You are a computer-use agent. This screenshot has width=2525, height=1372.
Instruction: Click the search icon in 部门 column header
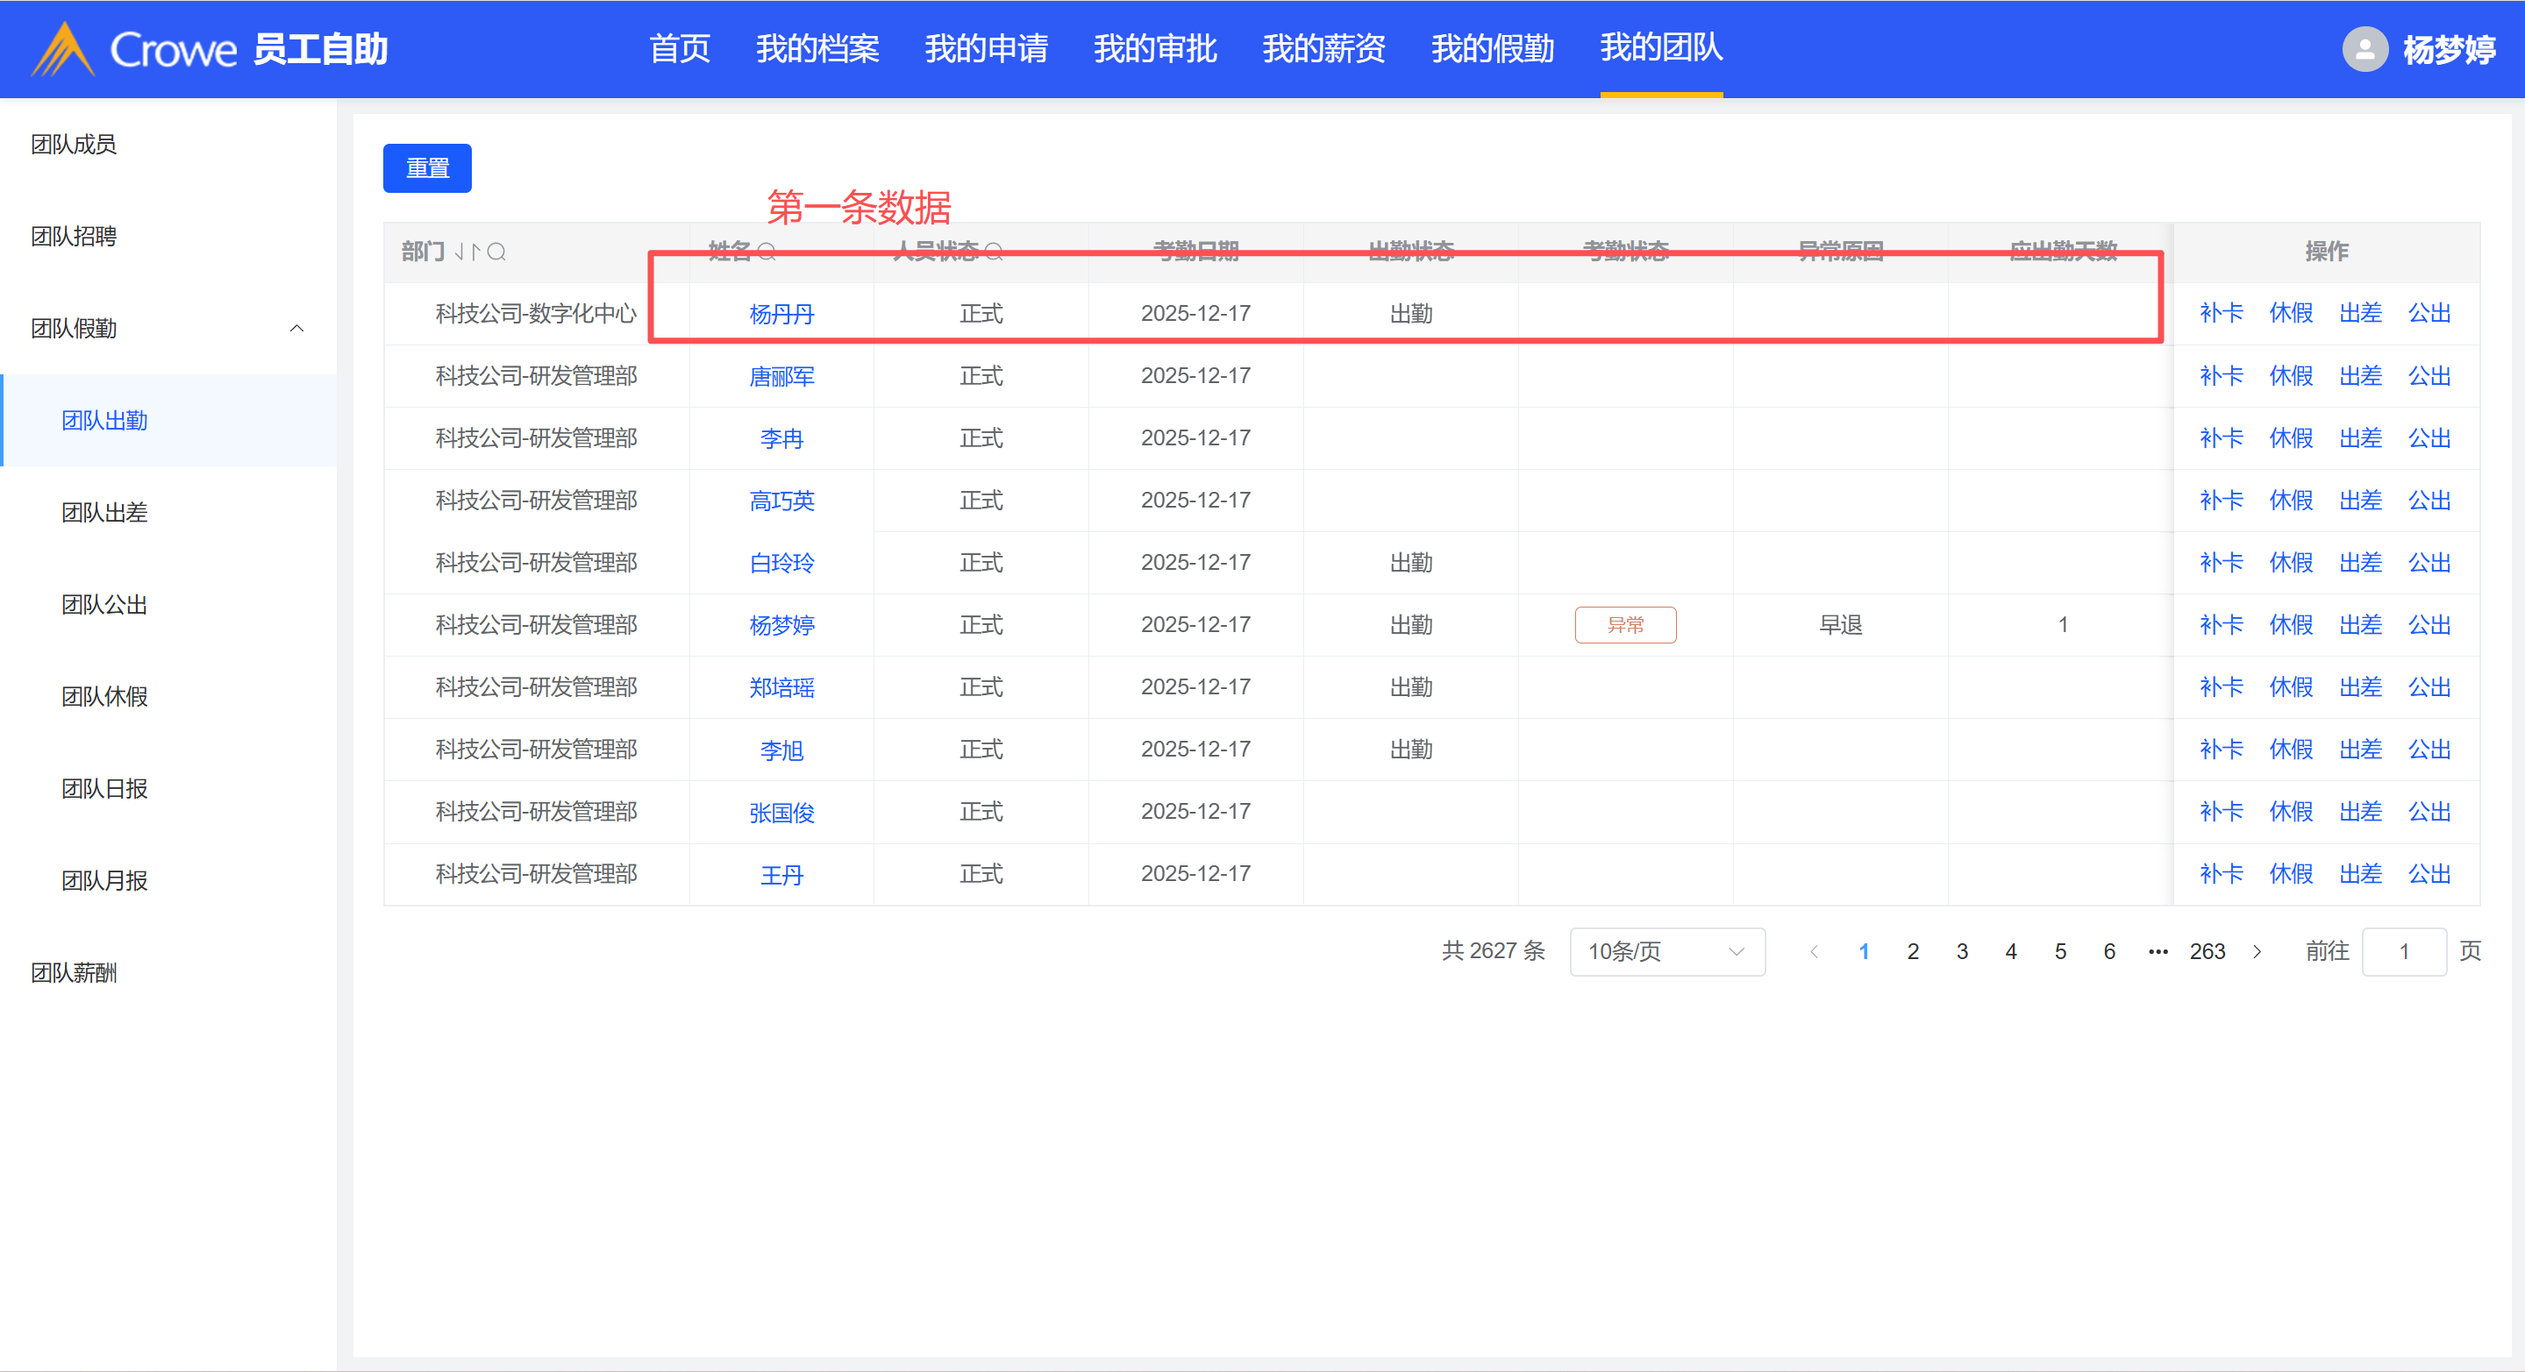[x=497, y=252]
